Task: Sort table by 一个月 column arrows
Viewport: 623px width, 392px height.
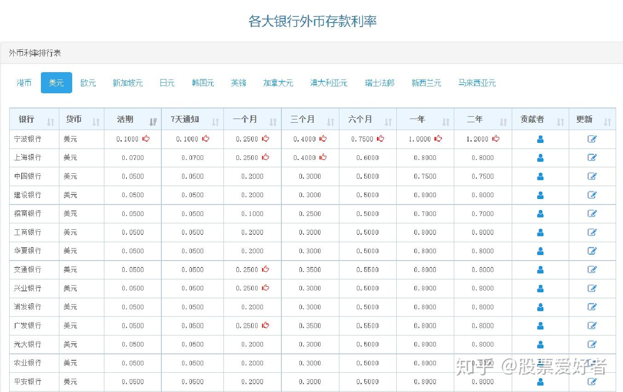Action: click(273, 122)
